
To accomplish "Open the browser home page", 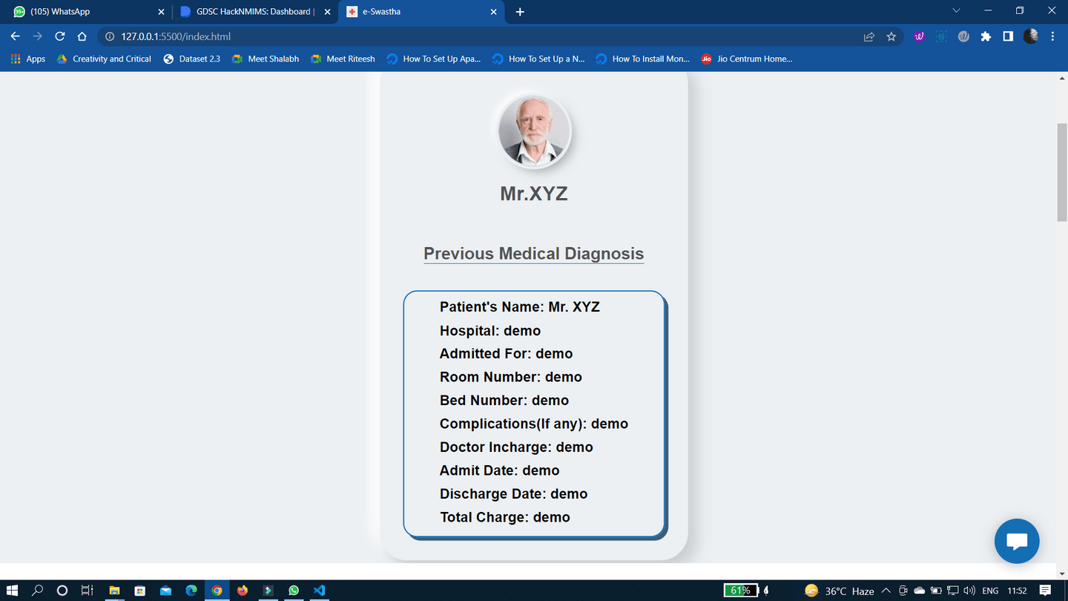I will coord(82,36).
